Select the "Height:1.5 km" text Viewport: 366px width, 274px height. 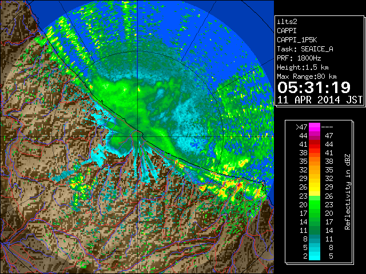303,67
